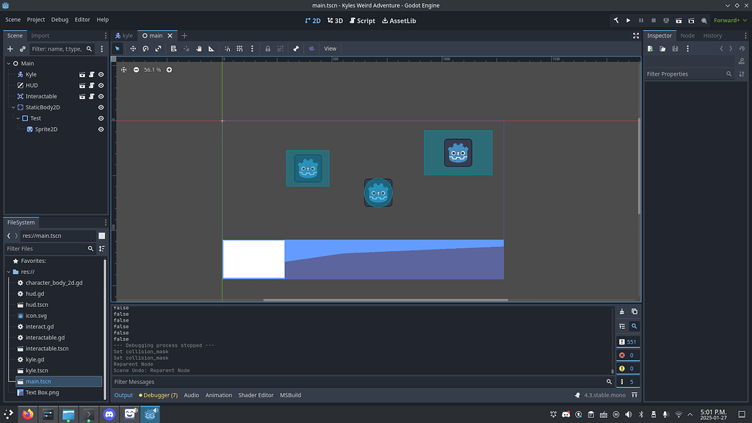This screenshot has height=423, width=752.
Task: Select Text Box.png file
Action: tap(42, 392)
